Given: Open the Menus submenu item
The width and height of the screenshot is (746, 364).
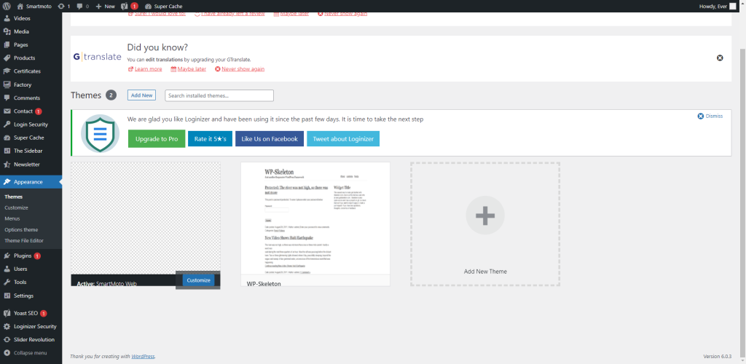Looking at the screenshot, I should tap(12, 218).
